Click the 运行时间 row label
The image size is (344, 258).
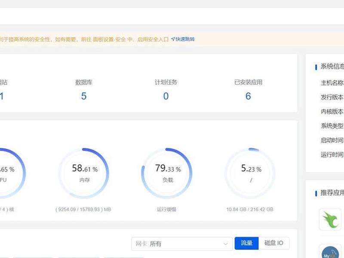[x=332, y=154]
